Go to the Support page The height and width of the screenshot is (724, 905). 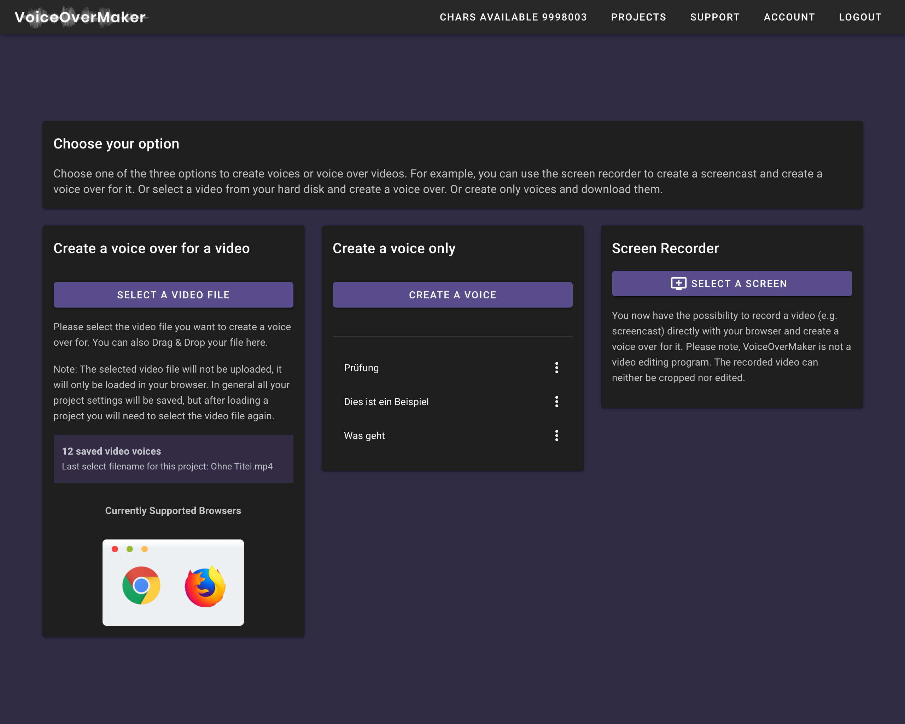[714, 17]
